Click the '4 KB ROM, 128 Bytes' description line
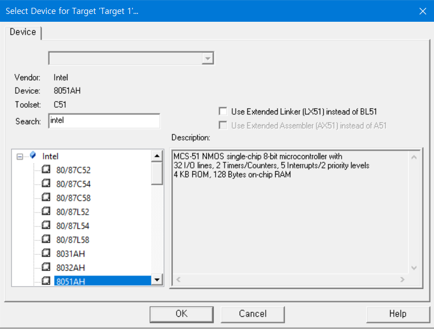This screenshot has width=434, height=329. [232, 175]
